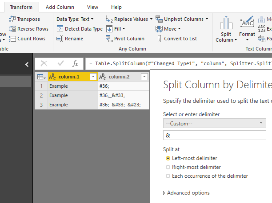Select the column.2 header
272x203 pixels.
pyautogui.click(x=124, y=77)
